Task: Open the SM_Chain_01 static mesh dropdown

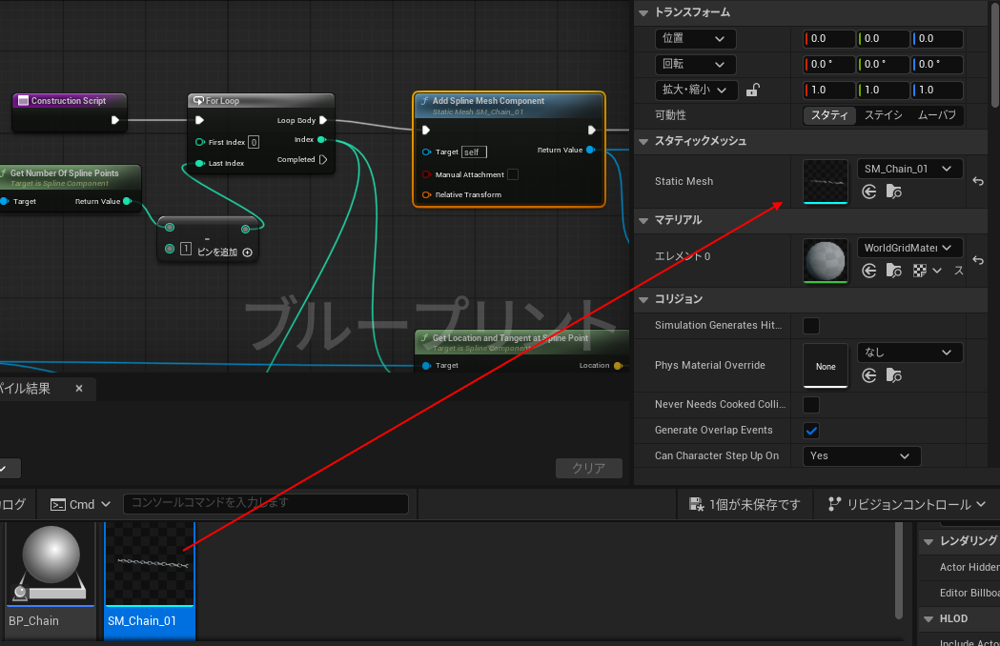Action: tap(908, 169)
